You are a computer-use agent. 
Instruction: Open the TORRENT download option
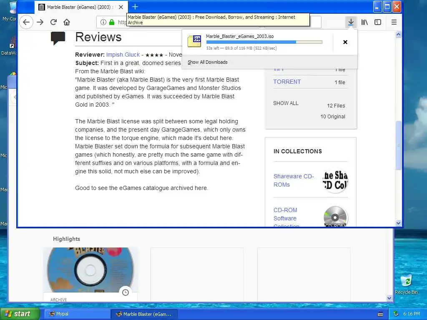[x=287, y=82]
